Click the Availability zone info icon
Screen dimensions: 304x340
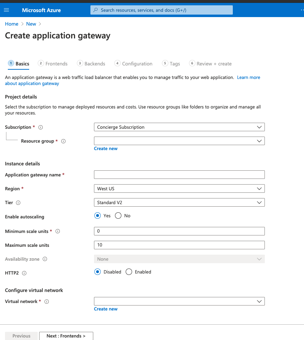pos(45,259)
